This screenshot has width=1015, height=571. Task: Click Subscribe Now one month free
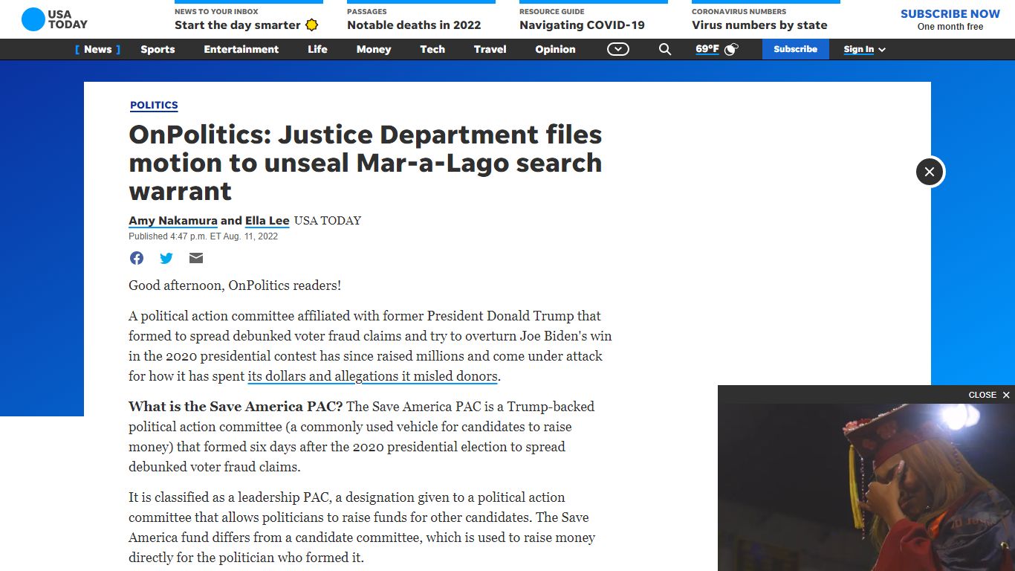coord(950,19)
